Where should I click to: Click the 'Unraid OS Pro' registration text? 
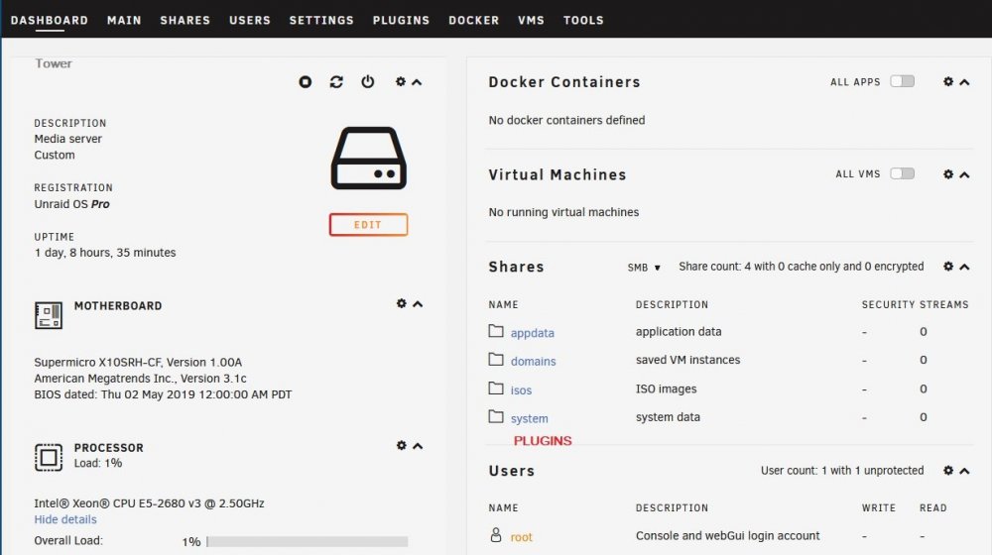(x=72, y=204)
